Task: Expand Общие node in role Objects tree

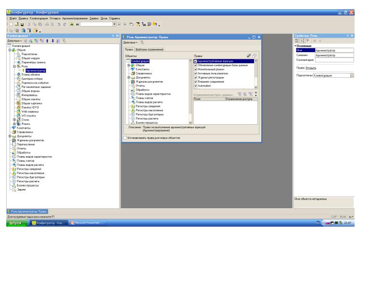Action: [x=129, y=65]
